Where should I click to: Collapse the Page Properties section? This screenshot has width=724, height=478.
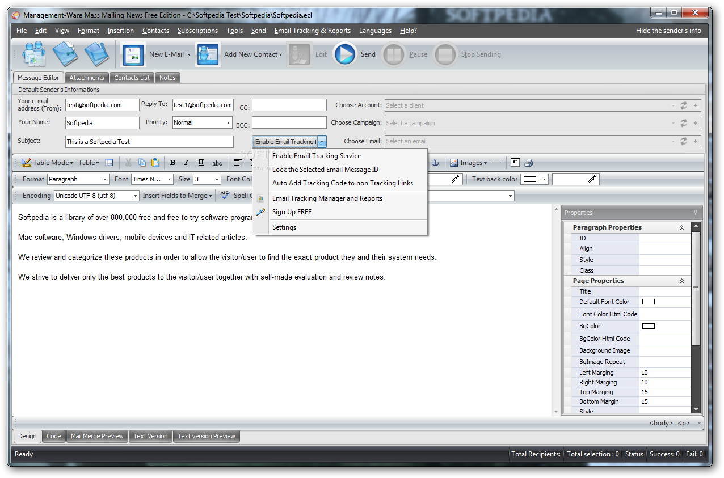click(681, 281)
